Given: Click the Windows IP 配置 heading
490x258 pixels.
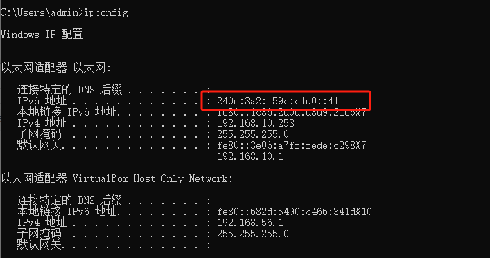Looking at the screenshot, I should click(x=42, y=35).
